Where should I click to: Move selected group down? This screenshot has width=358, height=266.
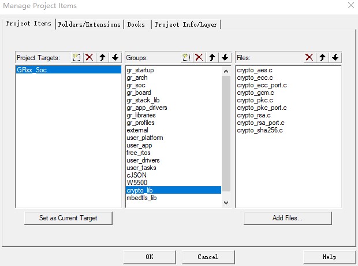pyautogui.click(x=225, y=57)
